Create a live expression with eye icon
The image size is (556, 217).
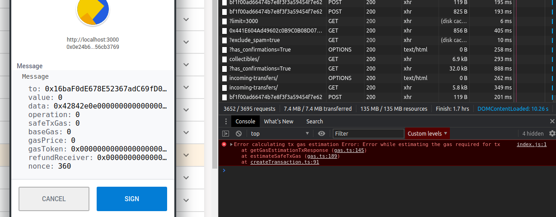(x=322, y=133)
